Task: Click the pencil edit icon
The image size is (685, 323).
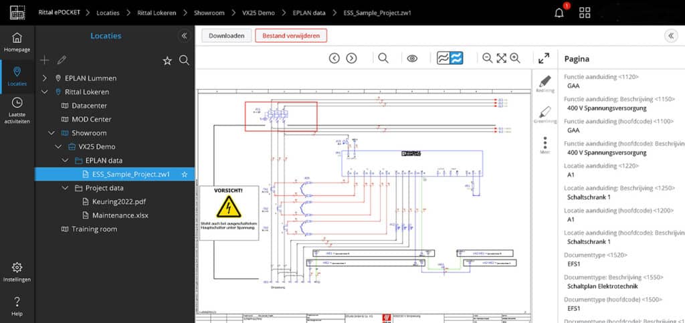Action: tap(62, 60)
